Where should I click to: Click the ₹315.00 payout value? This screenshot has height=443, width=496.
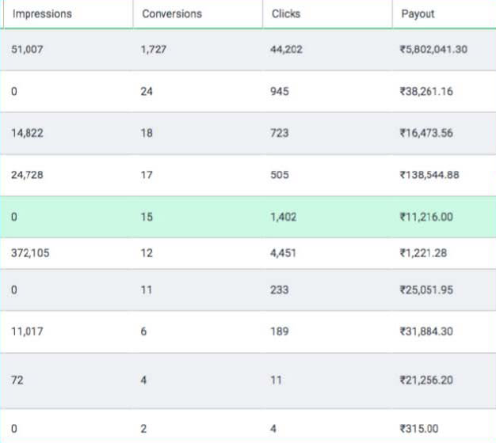pos(419,429)
